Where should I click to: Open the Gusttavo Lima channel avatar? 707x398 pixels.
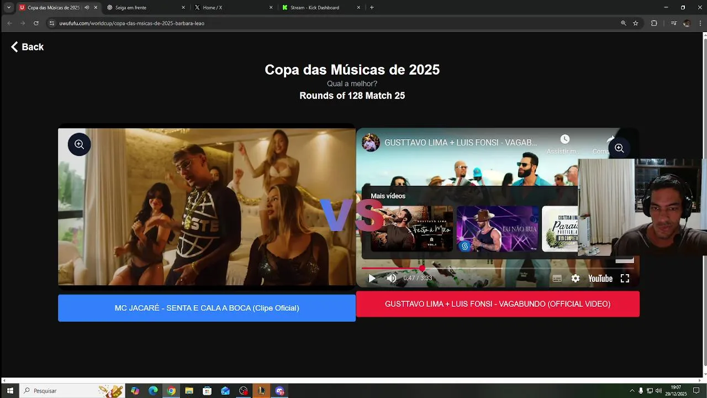tap(371, 143)
